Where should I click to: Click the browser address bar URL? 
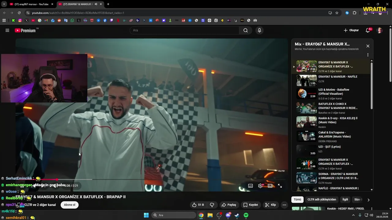78,13
